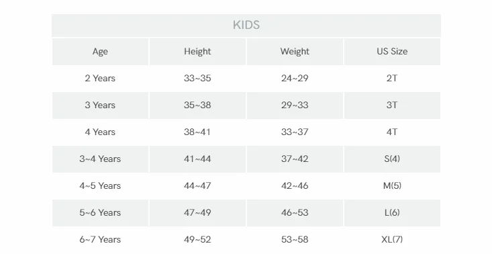Click the 4 Years age cell
The image size is (492, 254).
coord(100,132)
